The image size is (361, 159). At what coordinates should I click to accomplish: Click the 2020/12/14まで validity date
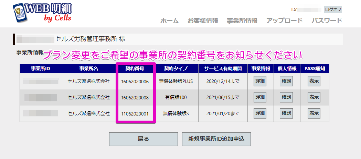(x=223, y=81)
